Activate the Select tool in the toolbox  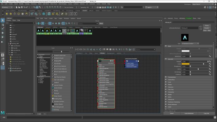tap(3, 20)
